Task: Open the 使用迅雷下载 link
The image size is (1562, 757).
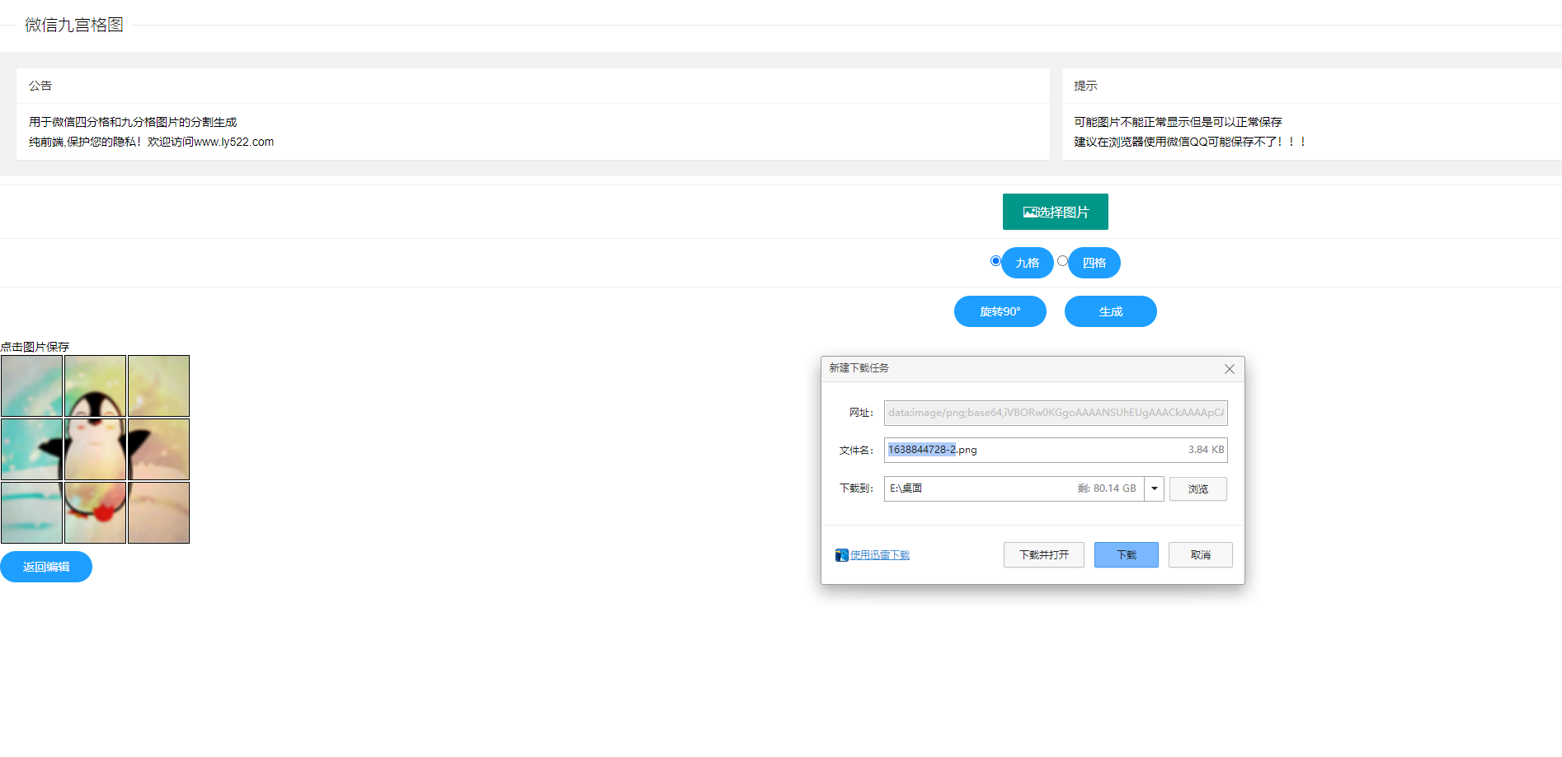Action: pos(879,555)
